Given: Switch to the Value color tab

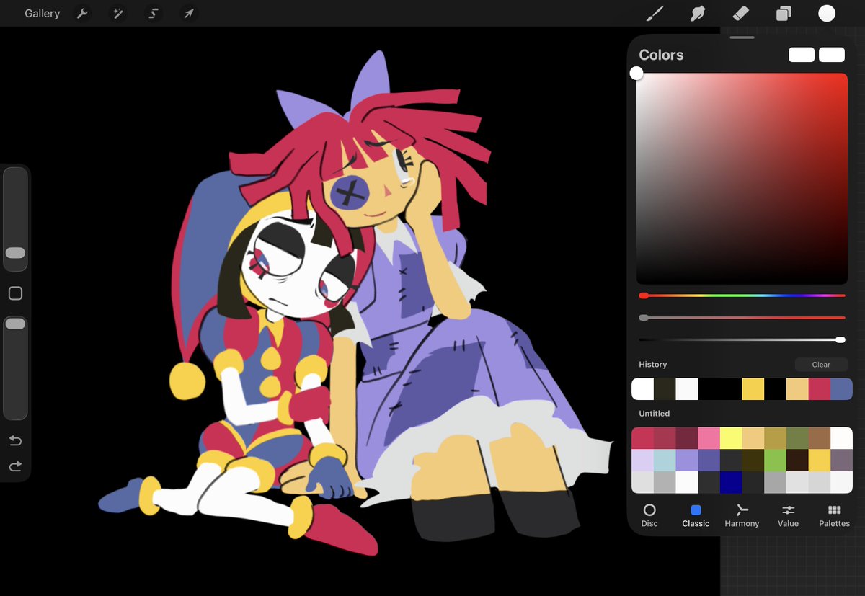Looking at the screenshot, I should pos(788,515).
